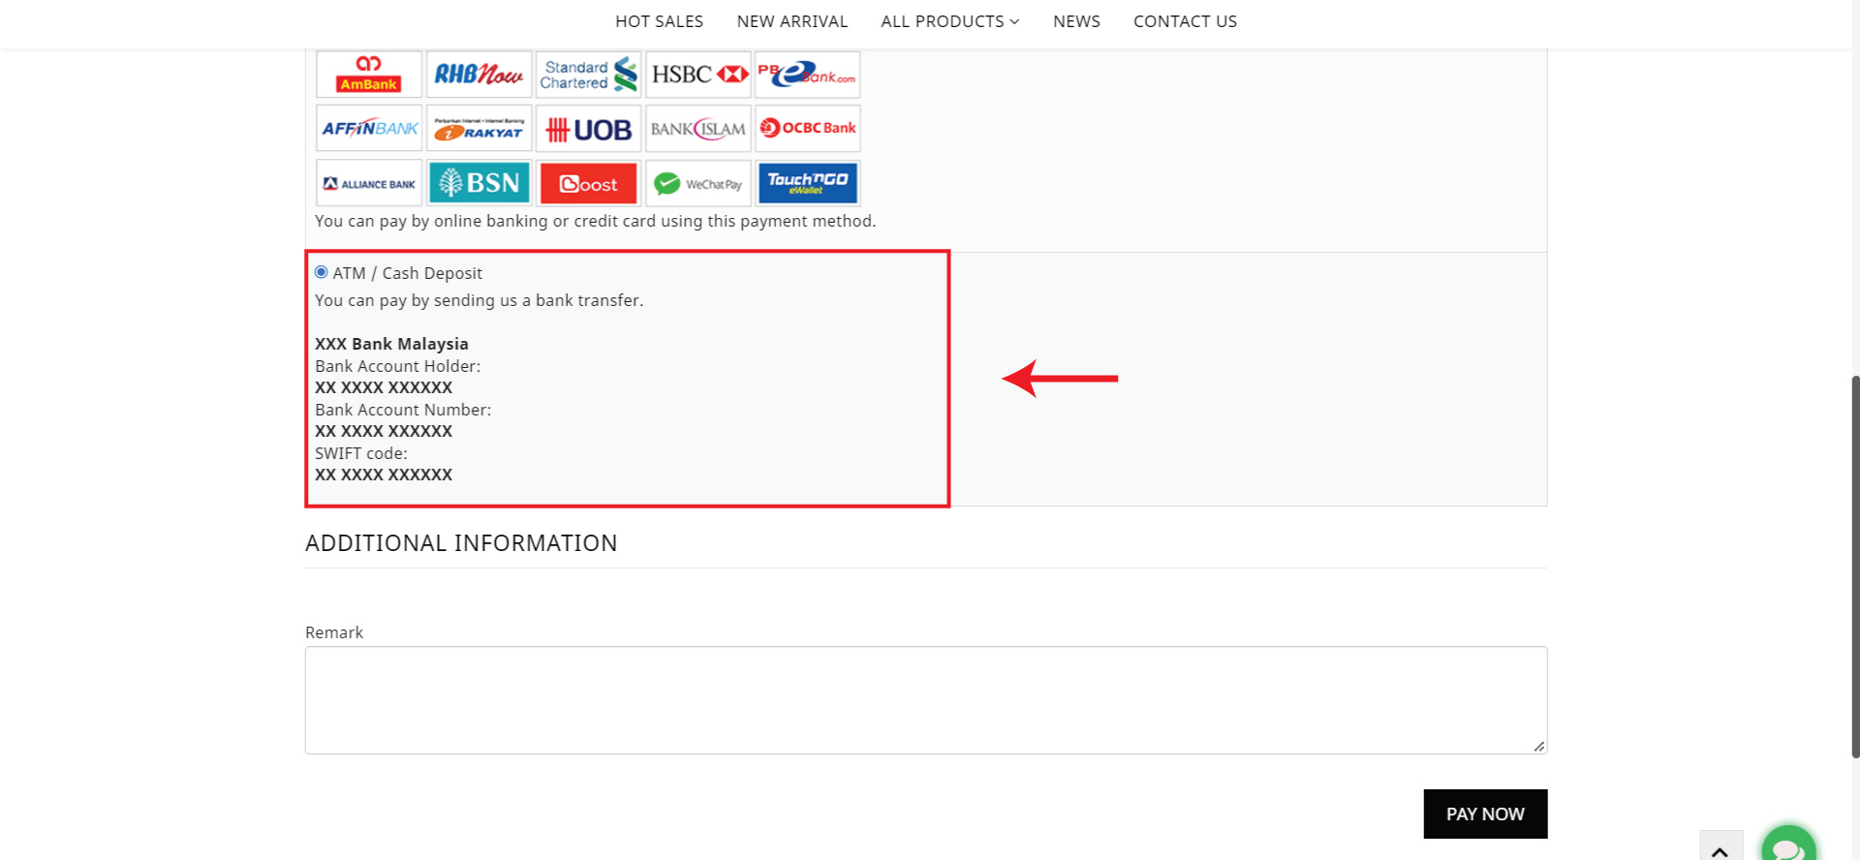Focus the Remark text area
This screenshot has width=1860, height=860.
[926, 700]
